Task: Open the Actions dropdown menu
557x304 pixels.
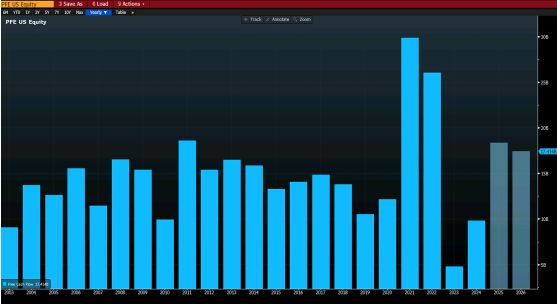Action: point(131,4)
